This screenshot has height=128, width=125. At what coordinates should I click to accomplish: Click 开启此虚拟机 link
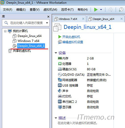[71, 37]
